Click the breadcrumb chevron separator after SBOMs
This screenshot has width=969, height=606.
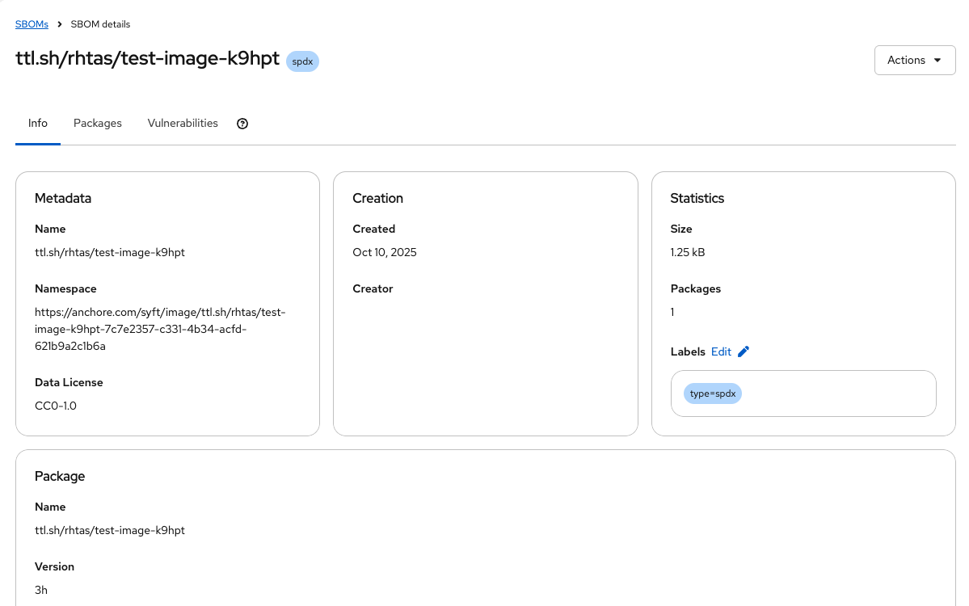pos(60,24)
